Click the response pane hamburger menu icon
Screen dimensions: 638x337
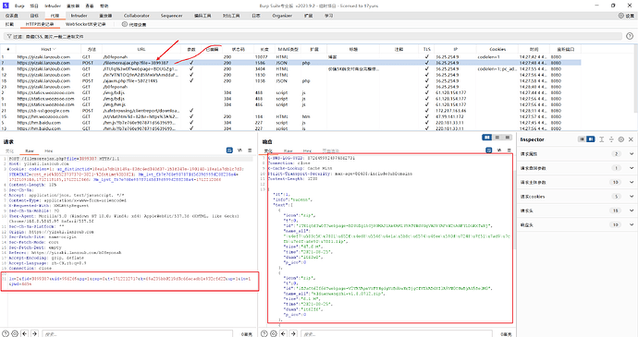pos(509,150)
